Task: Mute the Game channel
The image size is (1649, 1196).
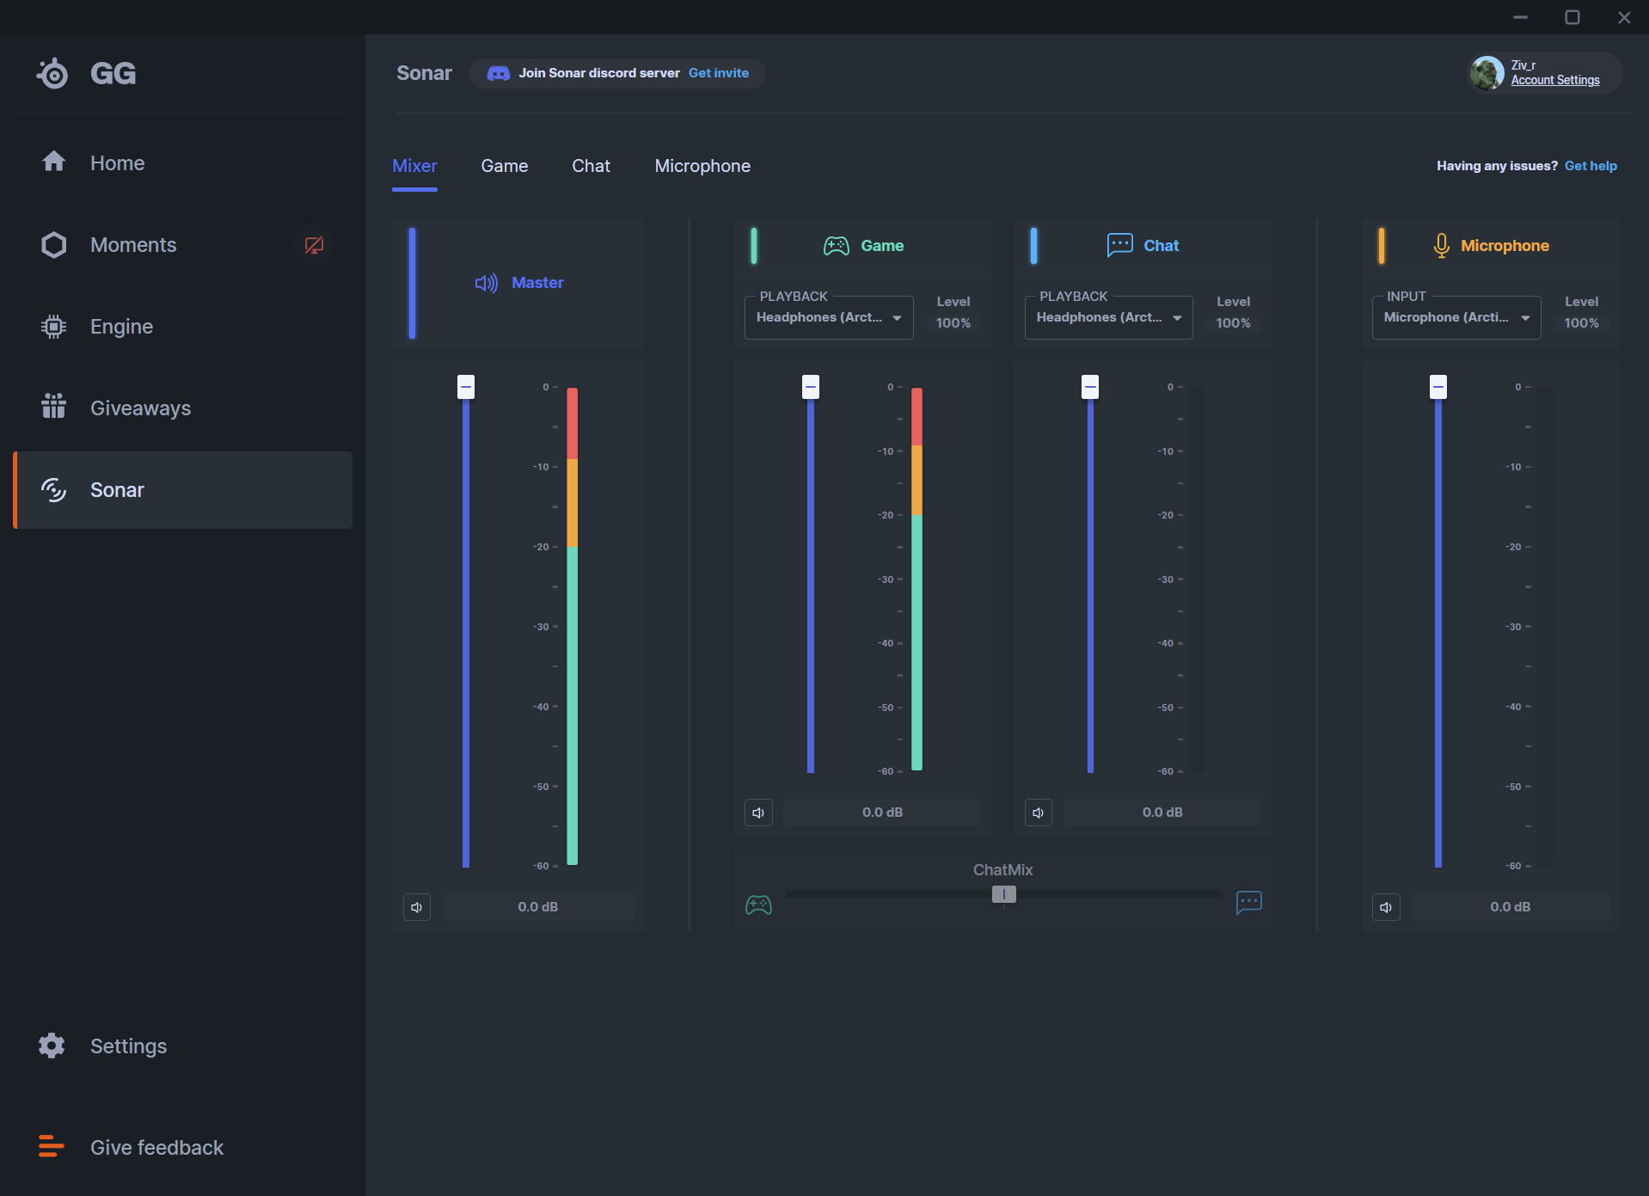Action: [758, 813]
